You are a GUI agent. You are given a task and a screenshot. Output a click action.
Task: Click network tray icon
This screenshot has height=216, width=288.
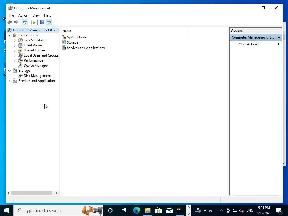tap(235, 210)
